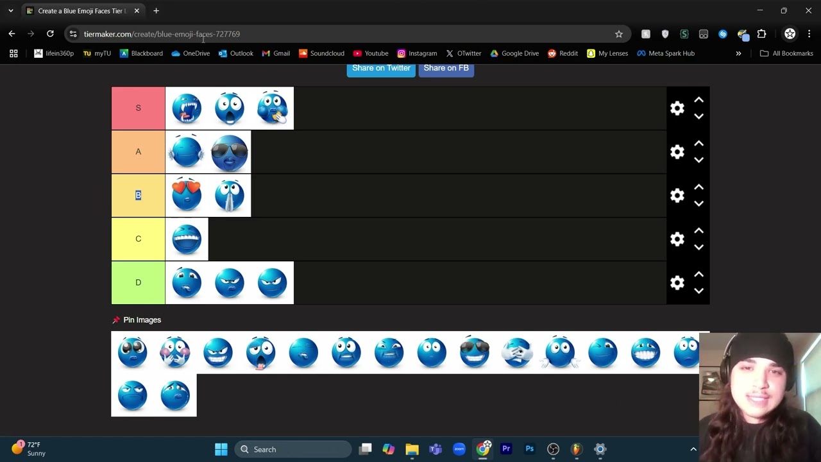
Task: Open Windows Start menu
Action: (221, 449)
